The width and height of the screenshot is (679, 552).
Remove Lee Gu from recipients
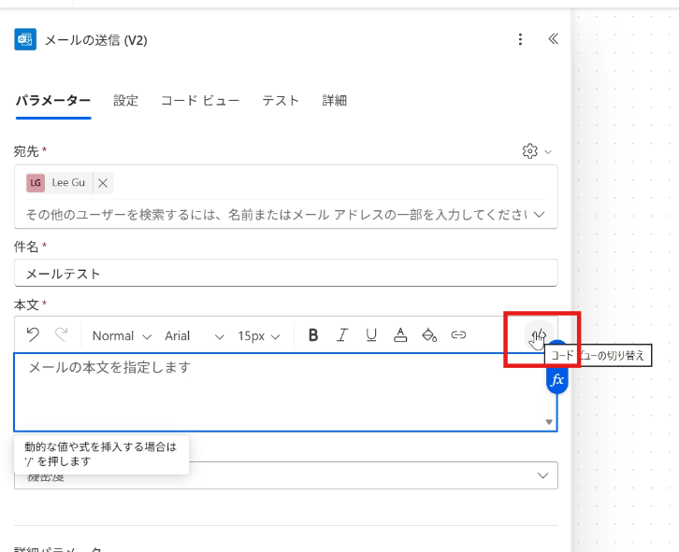(103, 183)
